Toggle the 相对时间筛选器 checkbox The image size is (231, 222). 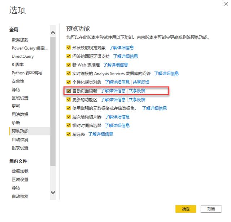click(x=69, y=125)
